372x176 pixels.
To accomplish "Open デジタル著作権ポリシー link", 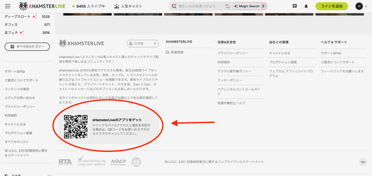I will pos(234,71).
